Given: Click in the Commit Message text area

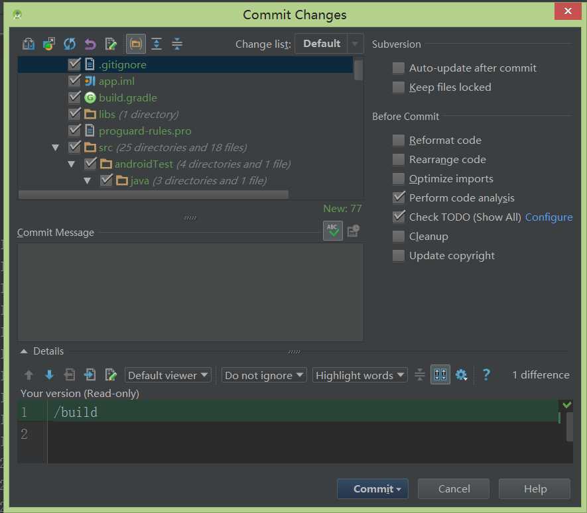Looking at the screenshot, I should pyautogui.click(x=190, y=292).
